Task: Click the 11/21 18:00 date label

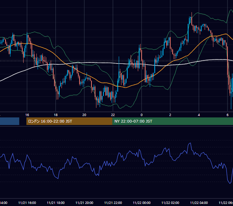Action: point(56,203)
